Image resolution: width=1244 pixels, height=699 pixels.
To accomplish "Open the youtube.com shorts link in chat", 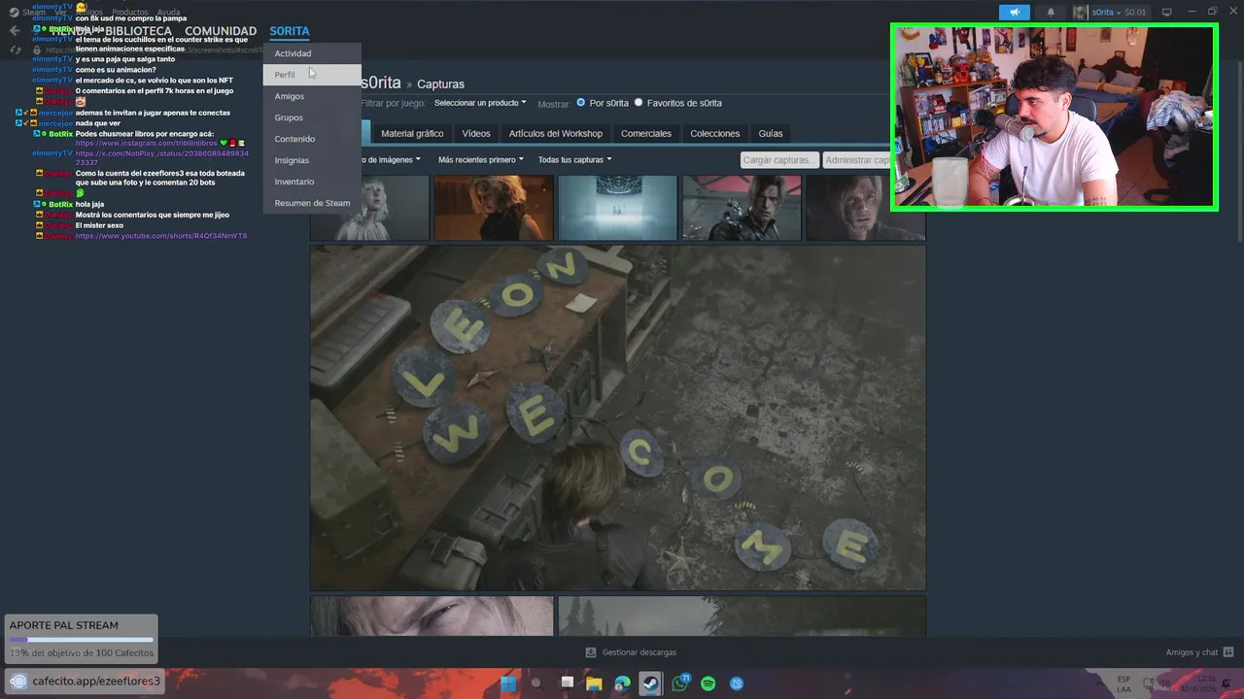I will click(x=161, y=236).
